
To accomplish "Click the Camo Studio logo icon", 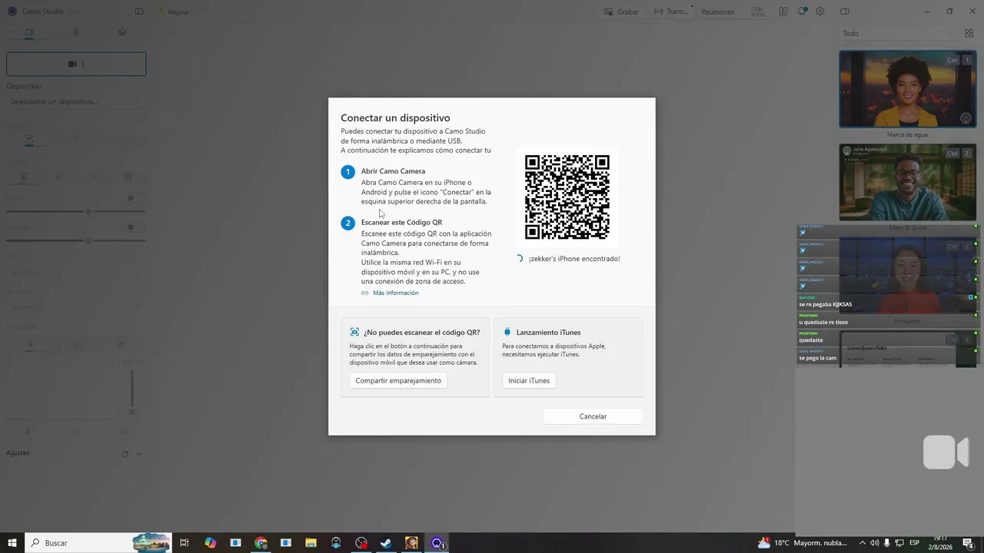I will pos(12,12).
